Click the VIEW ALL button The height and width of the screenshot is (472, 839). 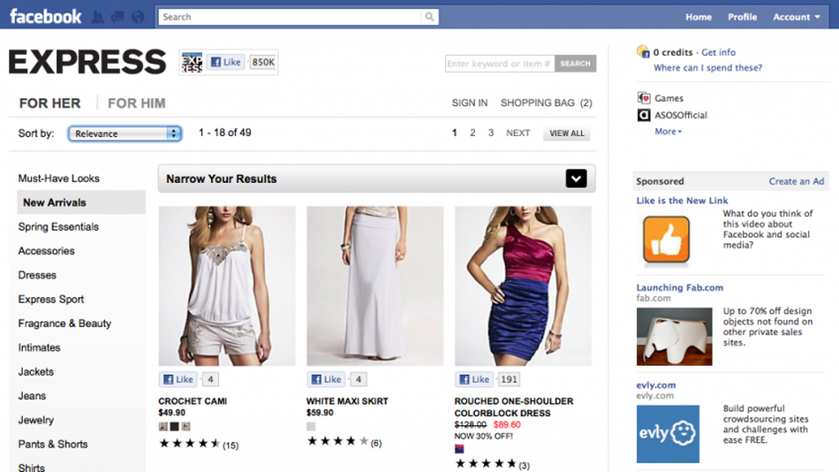(567, 133)
